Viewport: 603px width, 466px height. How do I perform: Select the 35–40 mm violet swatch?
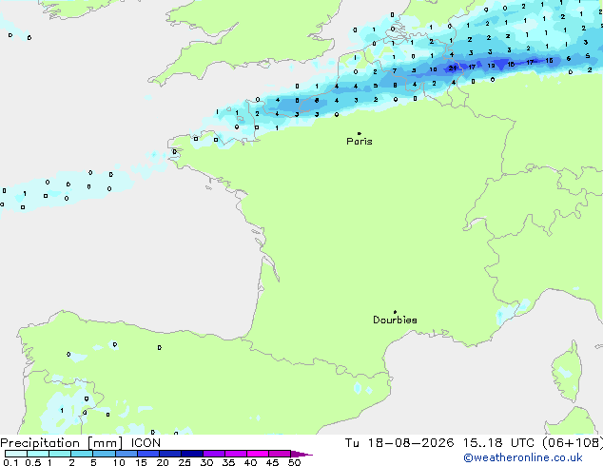(x=236, y=454)
